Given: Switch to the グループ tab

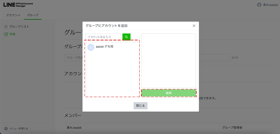Looking at the screenshot, I should pyautogui.click(x=33, y=15).
